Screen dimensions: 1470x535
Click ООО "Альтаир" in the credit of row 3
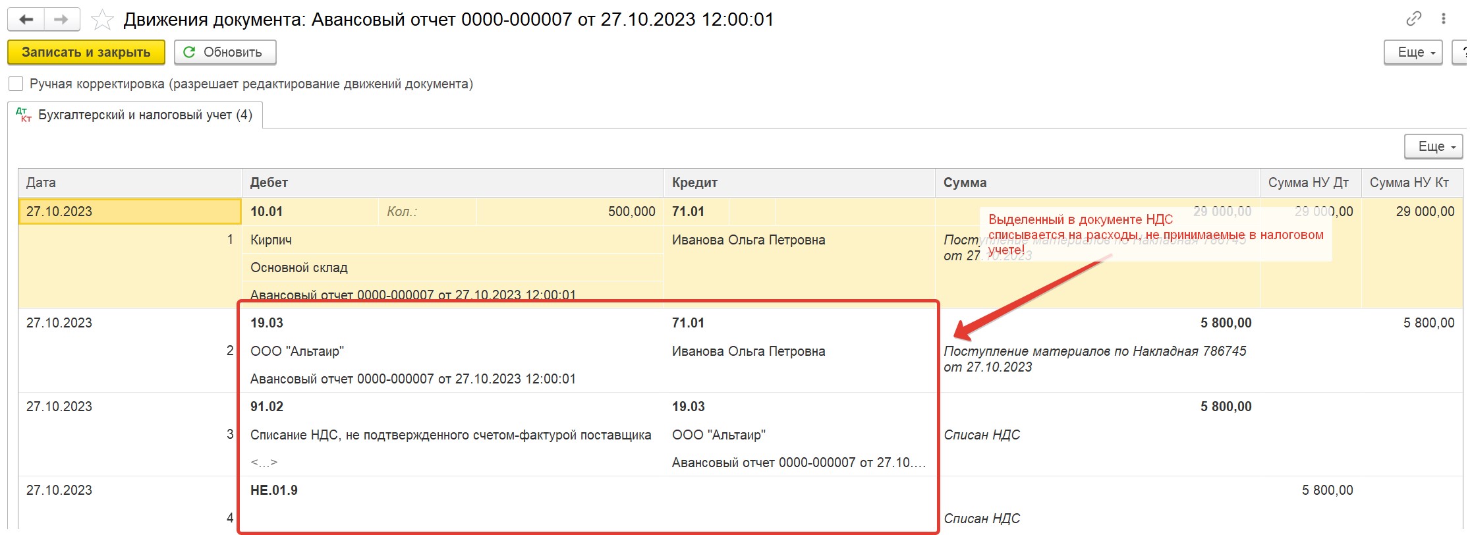click(x=719, y=435)
